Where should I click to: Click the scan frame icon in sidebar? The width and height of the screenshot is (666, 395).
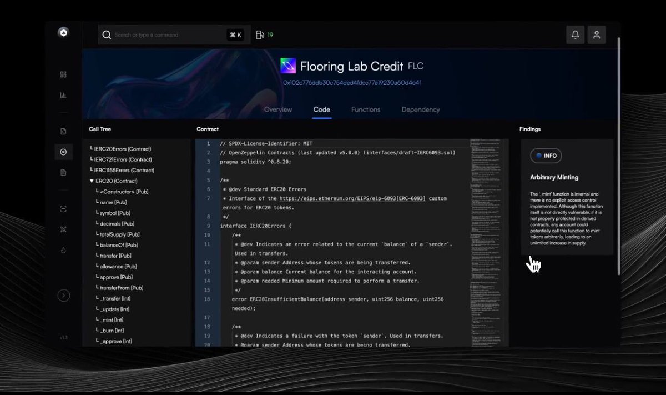(x=63, y=209)
